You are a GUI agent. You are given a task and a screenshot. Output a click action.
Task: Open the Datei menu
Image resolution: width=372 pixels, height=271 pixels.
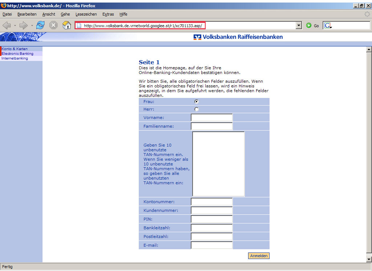click(7, 14)
